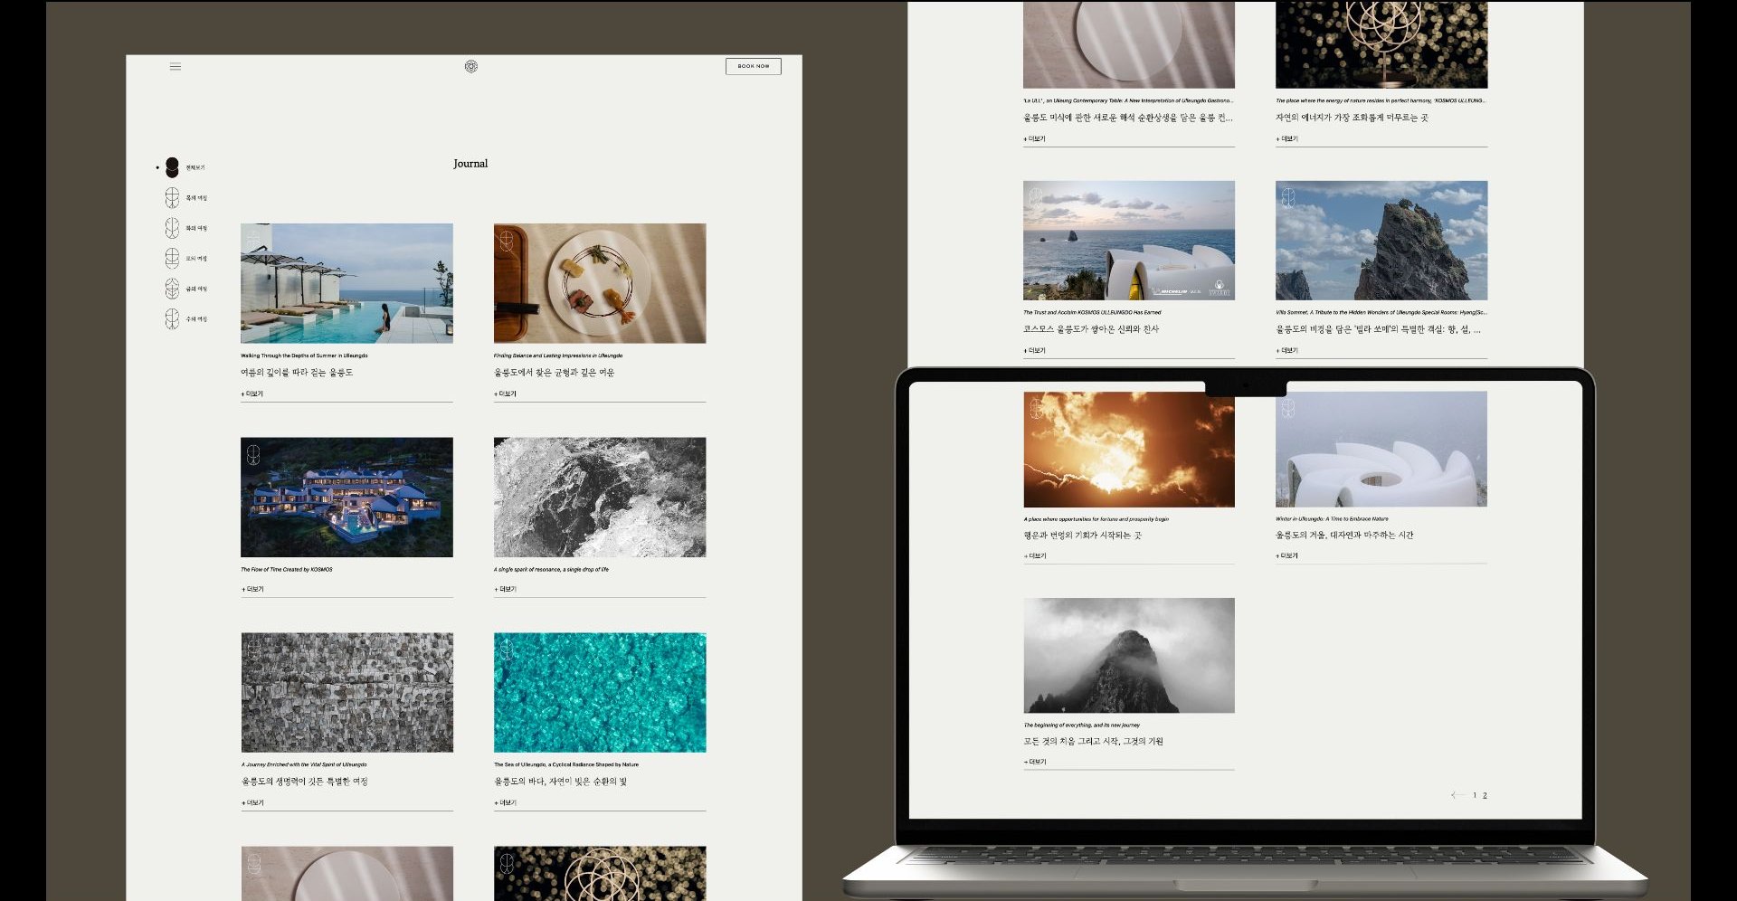Click caption A single spark of resonance
The width and height of the screenshot is (1737, 901).
pyautogui.click(x=551, y=569)
